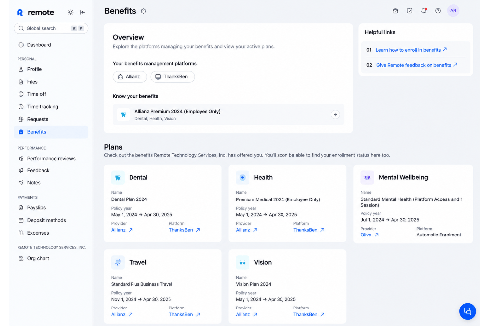Open ThanksBen platform link in Vision card
Screen dimensions: 489x326
coord(309,315)
